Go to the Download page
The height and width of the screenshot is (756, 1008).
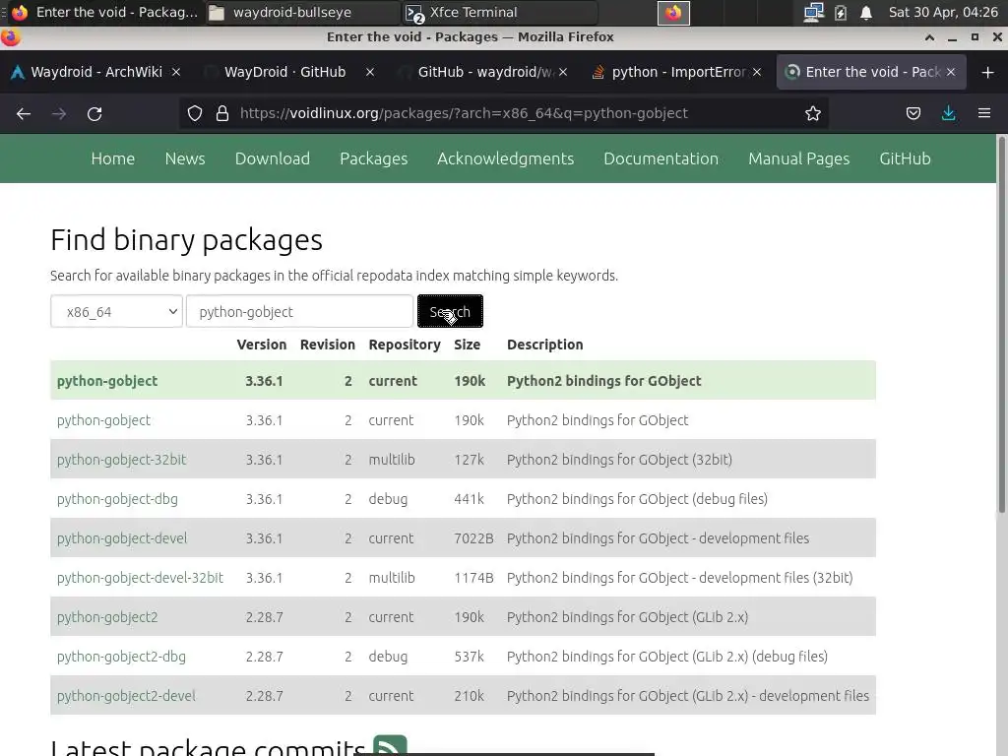[x=273, y=158]
